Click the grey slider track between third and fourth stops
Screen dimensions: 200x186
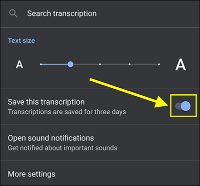point(114,64)
